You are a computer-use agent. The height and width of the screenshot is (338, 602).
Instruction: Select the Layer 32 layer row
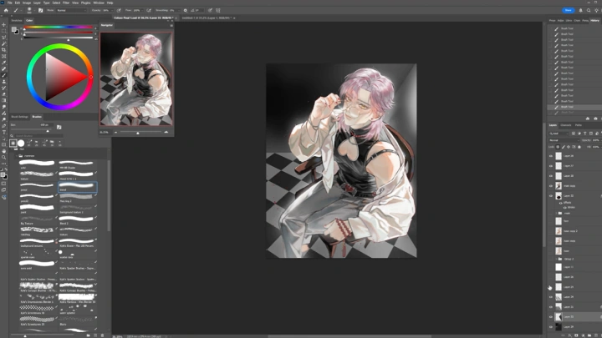point(574,196)
